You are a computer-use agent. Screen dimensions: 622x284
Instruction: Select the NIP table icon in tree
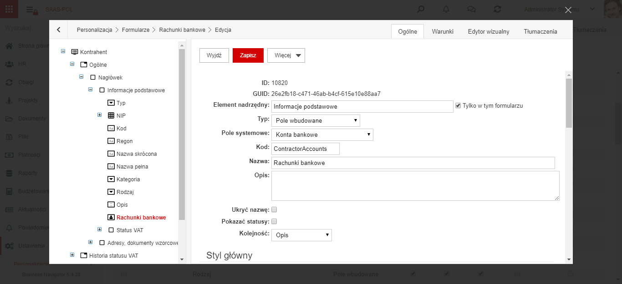coord(111,116)
